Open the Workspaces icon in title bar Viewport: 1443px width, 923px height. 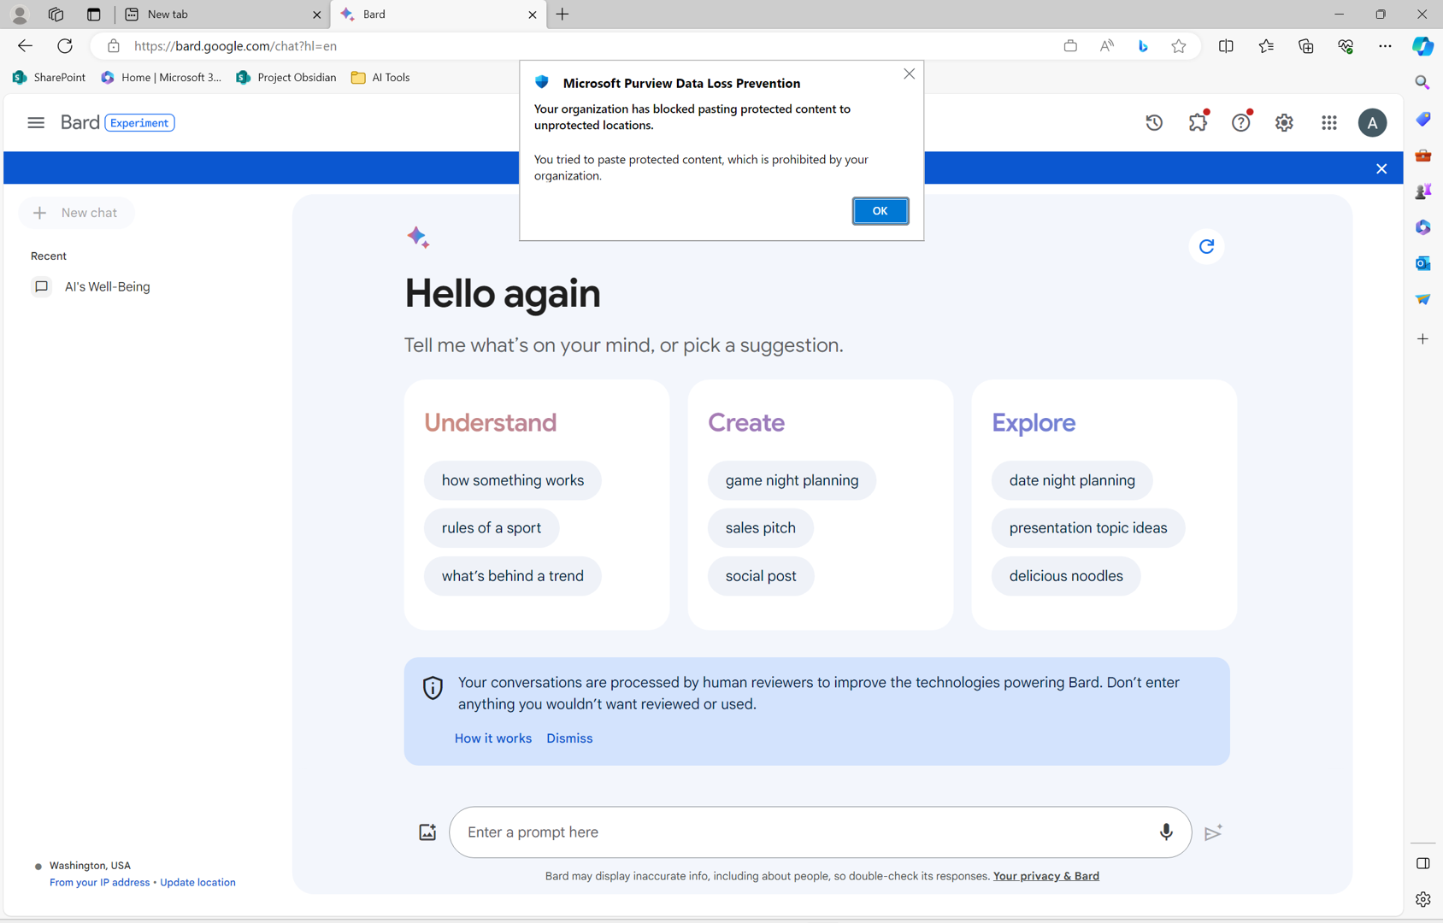point(56,15)
